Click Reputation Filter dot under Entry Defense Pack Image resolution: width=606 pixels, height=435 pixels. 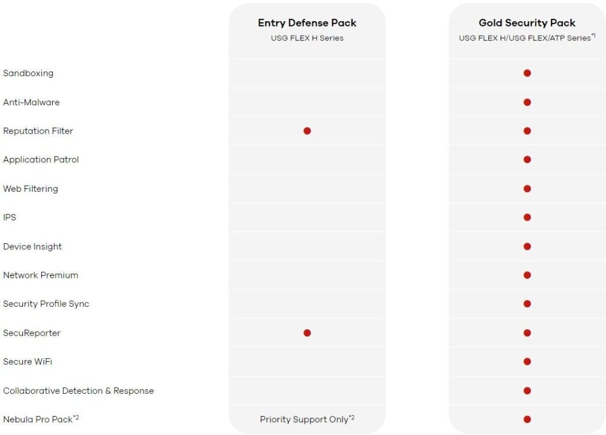click(x=307, y=131)
